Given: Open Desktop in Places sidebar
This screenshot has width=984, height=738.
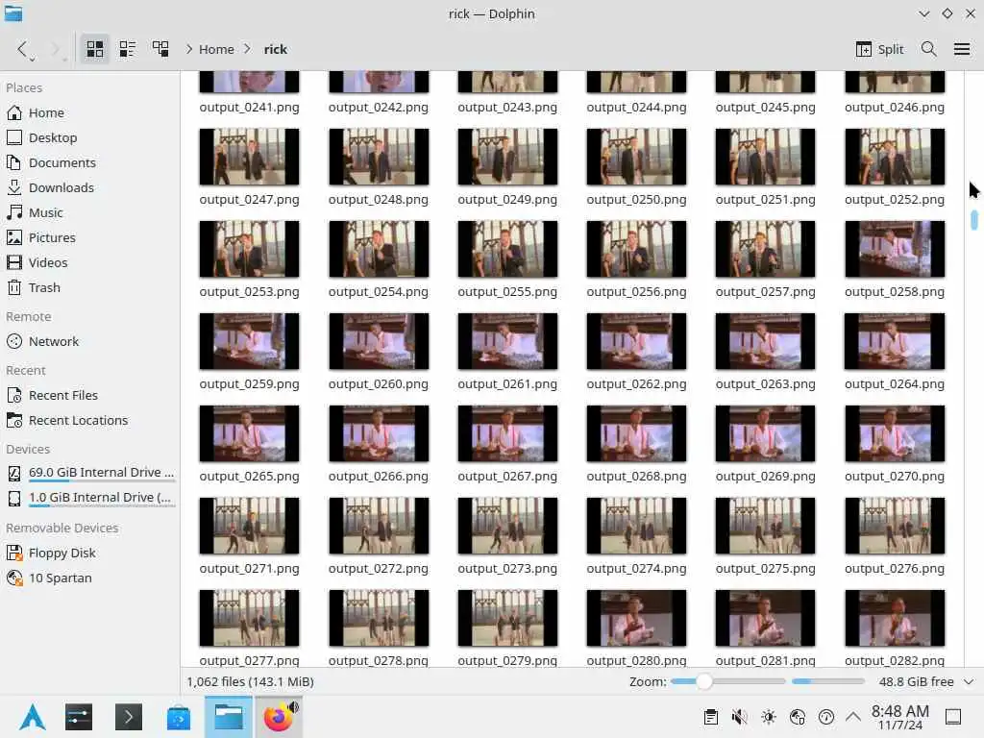Looking at the screenshot, I should tap(89, 137).
